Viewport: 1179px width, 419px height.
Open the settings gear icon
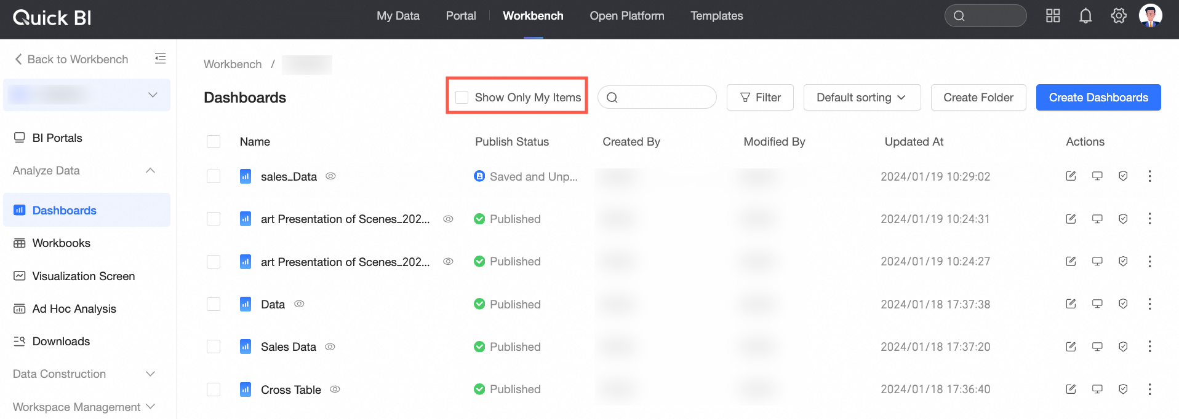[x=1118, y=16]
